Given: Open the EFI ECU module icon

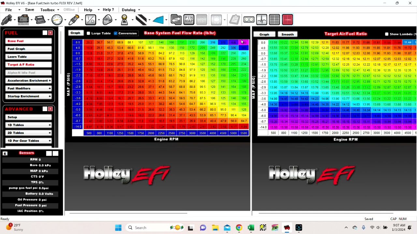Looking at the screenshot, I should tap(40, 20).
